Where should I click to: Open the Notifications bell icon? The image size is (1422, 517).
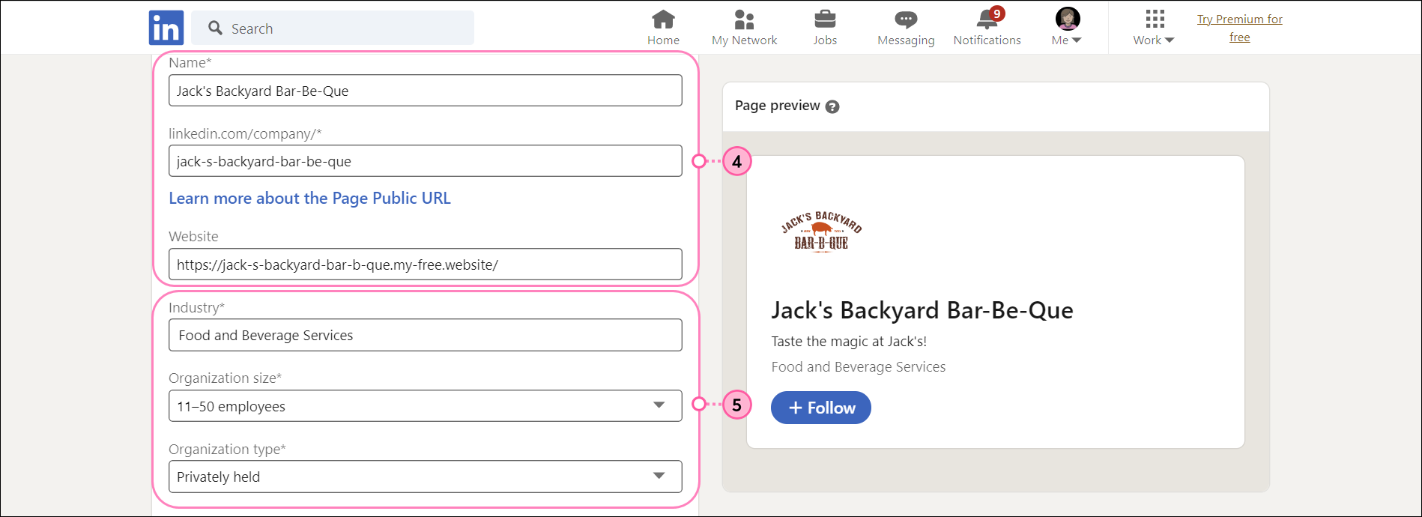click(x=987, y=19)
